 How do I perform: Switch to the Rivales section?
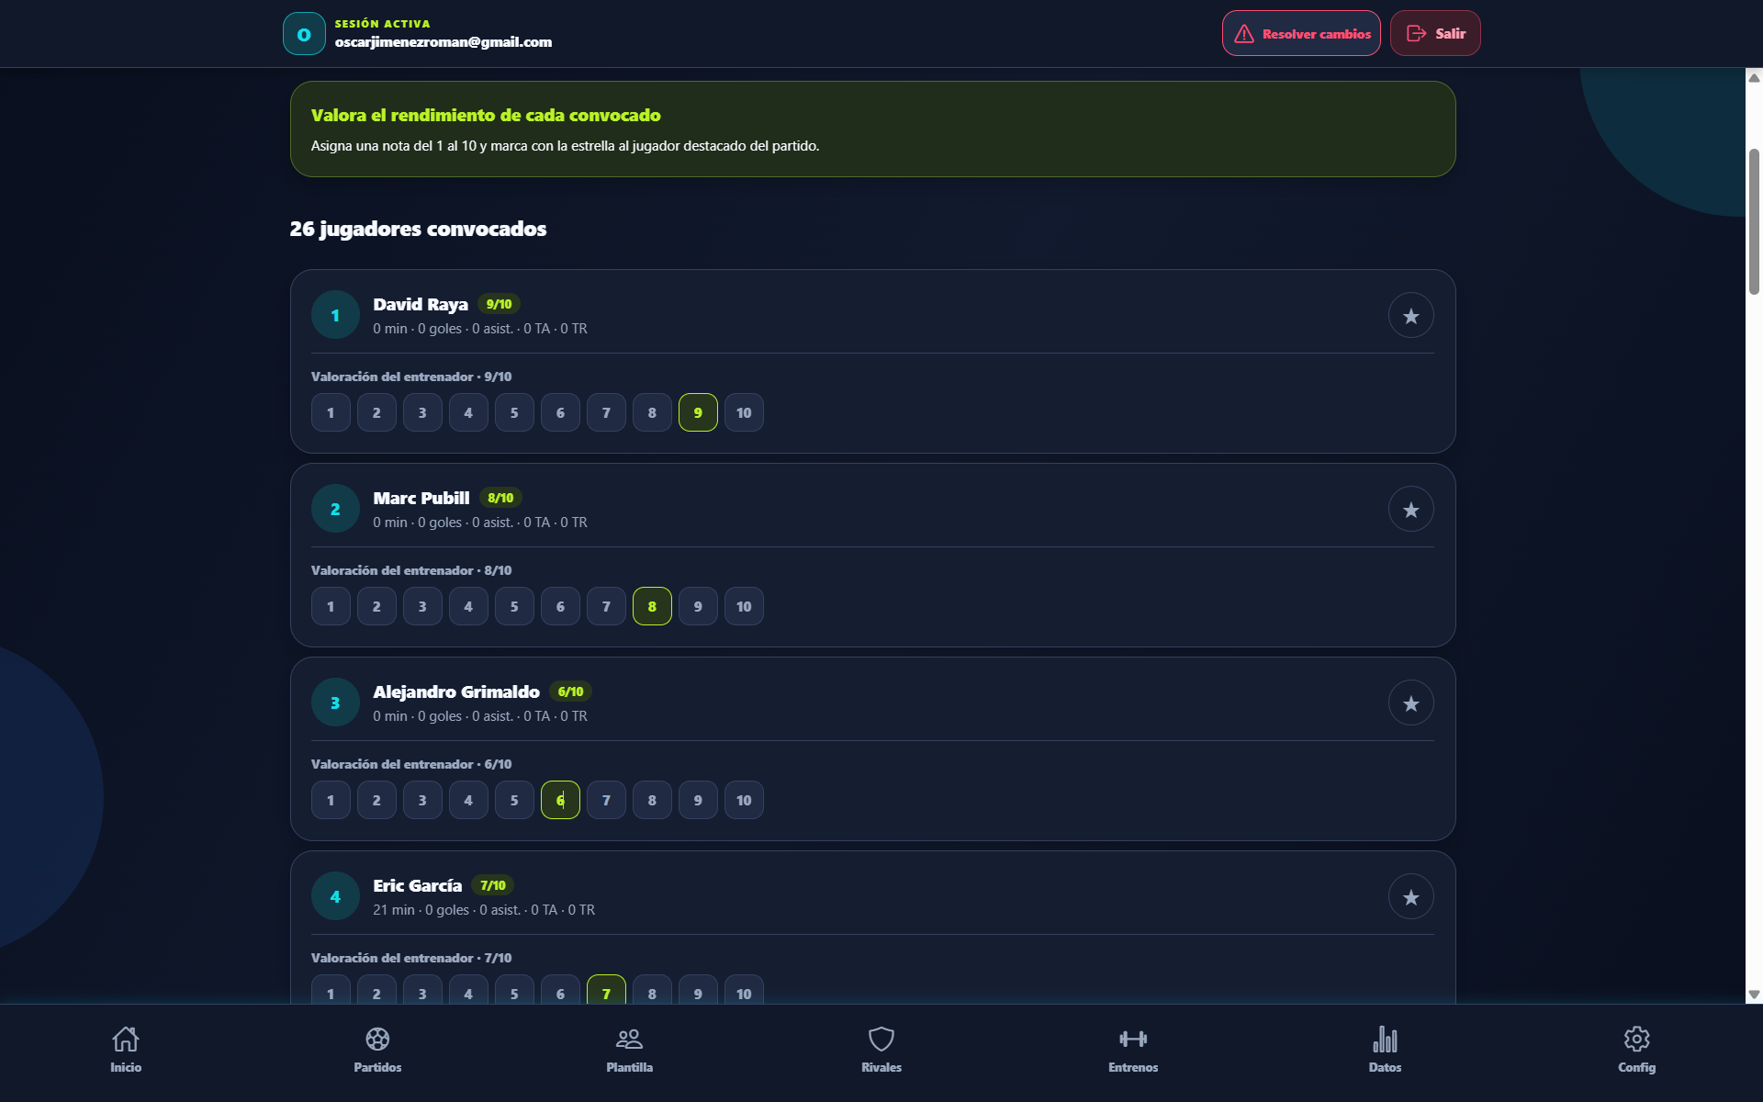click(x=881, y=1050)
